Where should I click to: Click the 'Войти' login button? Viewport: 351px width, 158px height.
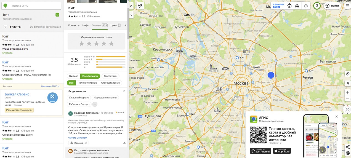332,6
